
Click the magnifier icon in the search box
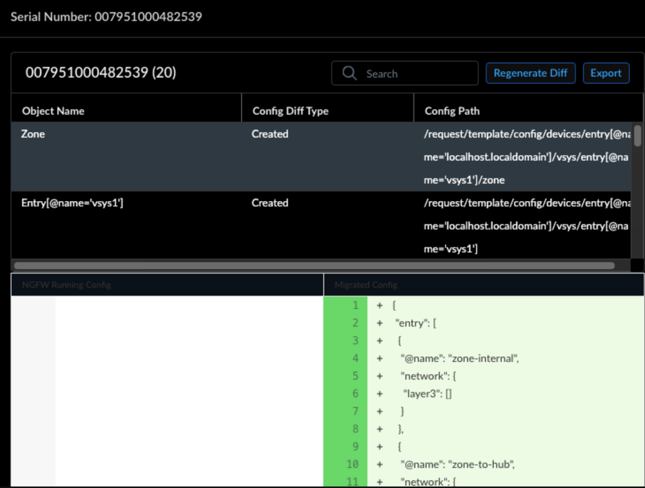coord(349,73)
